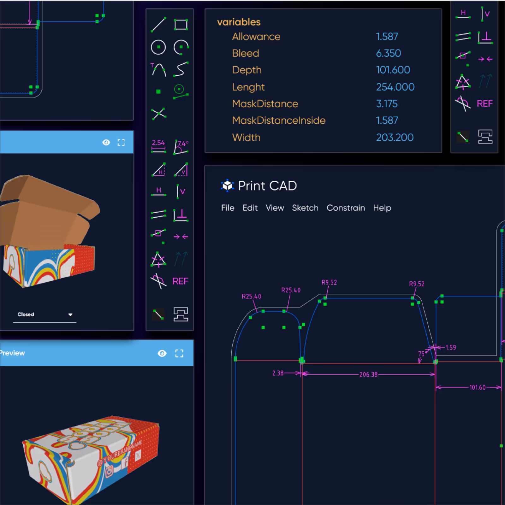This screenshot has height=505, width=505.
Task: Select the Rectangle tool
Action: tap(181, 24)
